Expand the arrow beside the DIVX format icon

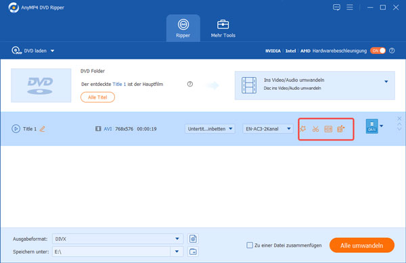click(382, 126)
